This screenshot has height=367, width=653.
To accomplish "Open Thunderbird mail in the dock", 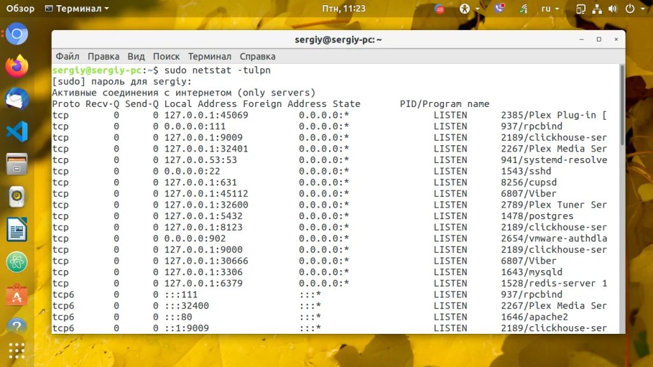I will click(x=17, y=99).
